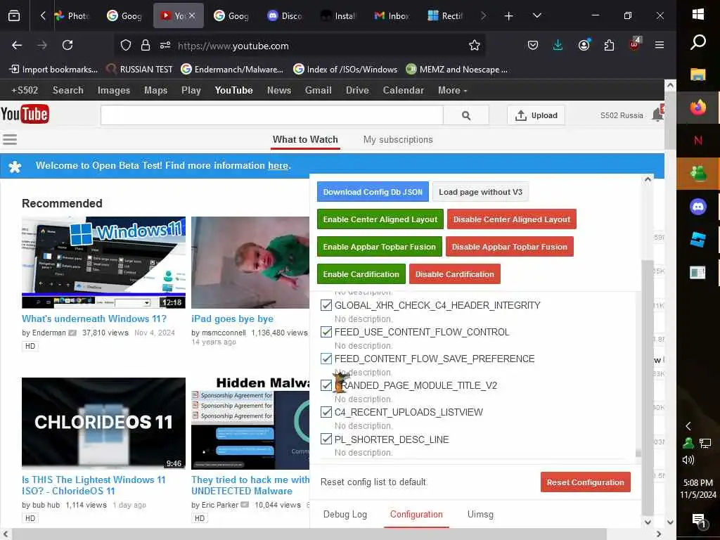Go back using browser back arrow
The image size is (720, 540).
point(17,45)
